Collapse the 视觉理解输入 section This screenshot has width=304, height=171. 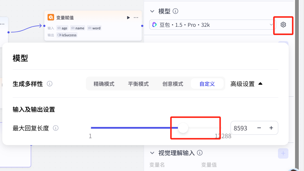(152, 153)
